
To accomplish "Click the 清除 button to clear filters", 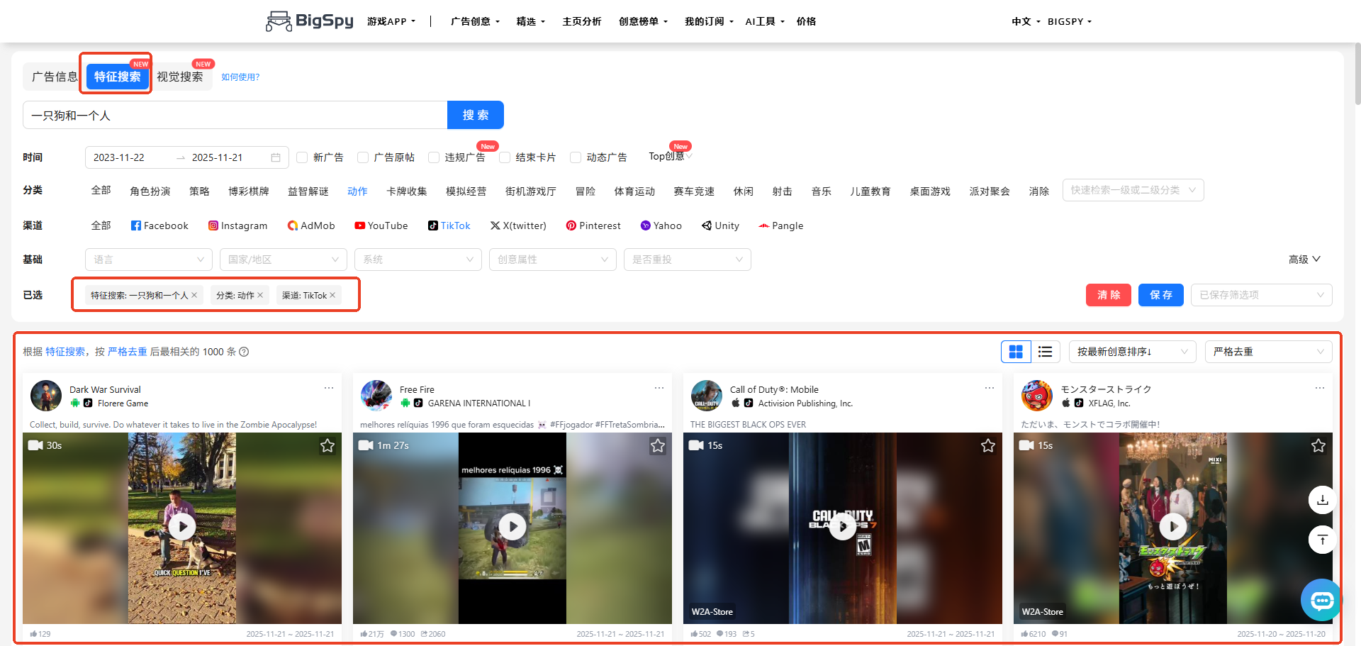I will (x=1109, y=295).
